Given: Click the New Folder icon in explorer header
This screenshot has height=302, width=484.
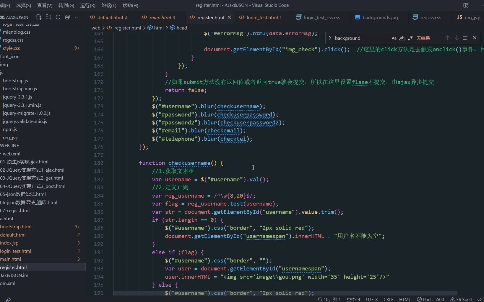Looking at the screenshot, I should click(x=48, y=17).
